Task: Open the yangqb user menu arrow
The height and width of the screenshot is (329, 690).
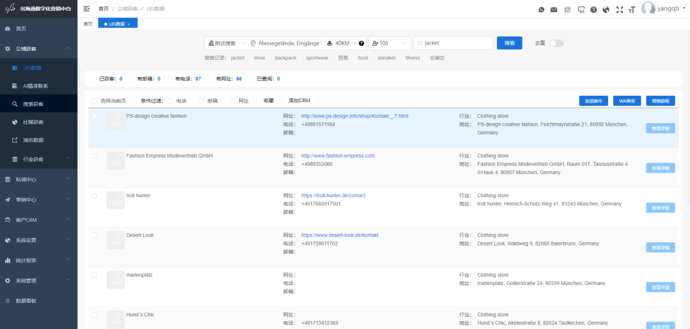Action: coord(684,9)
